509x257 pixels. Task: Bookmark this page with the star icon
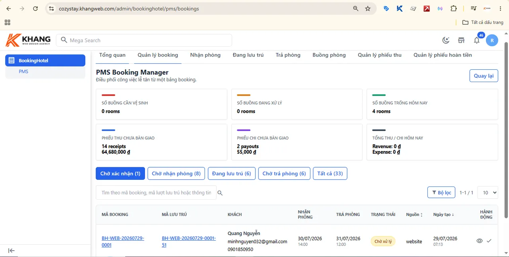click(x=368, y=8)
